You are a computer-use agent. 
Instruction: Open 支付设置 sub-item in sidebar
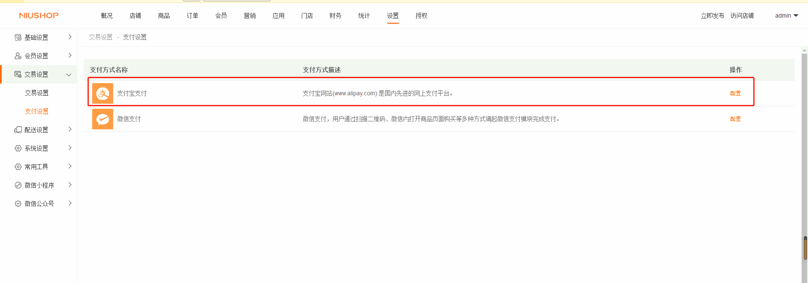pos(37,111)
